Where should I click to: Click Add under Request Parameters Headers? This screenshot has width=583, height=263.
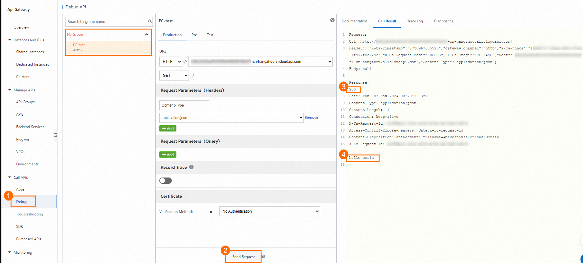tap(168, 128)
